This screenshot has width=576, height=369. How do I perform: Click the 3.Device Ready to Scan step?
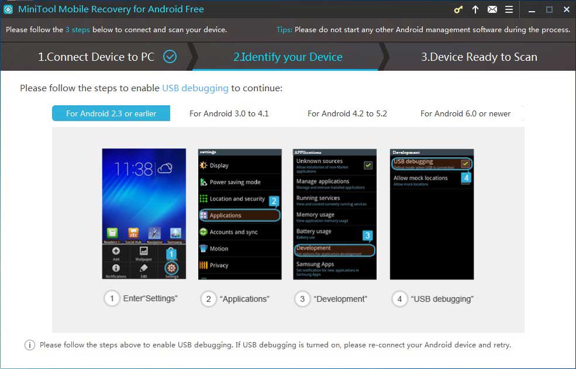479,57
